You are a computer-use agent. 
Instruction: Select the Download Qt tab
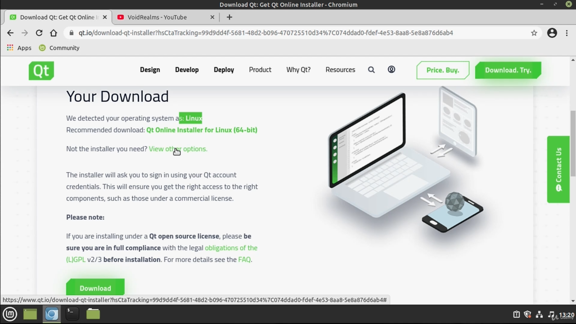click(58, 17)
